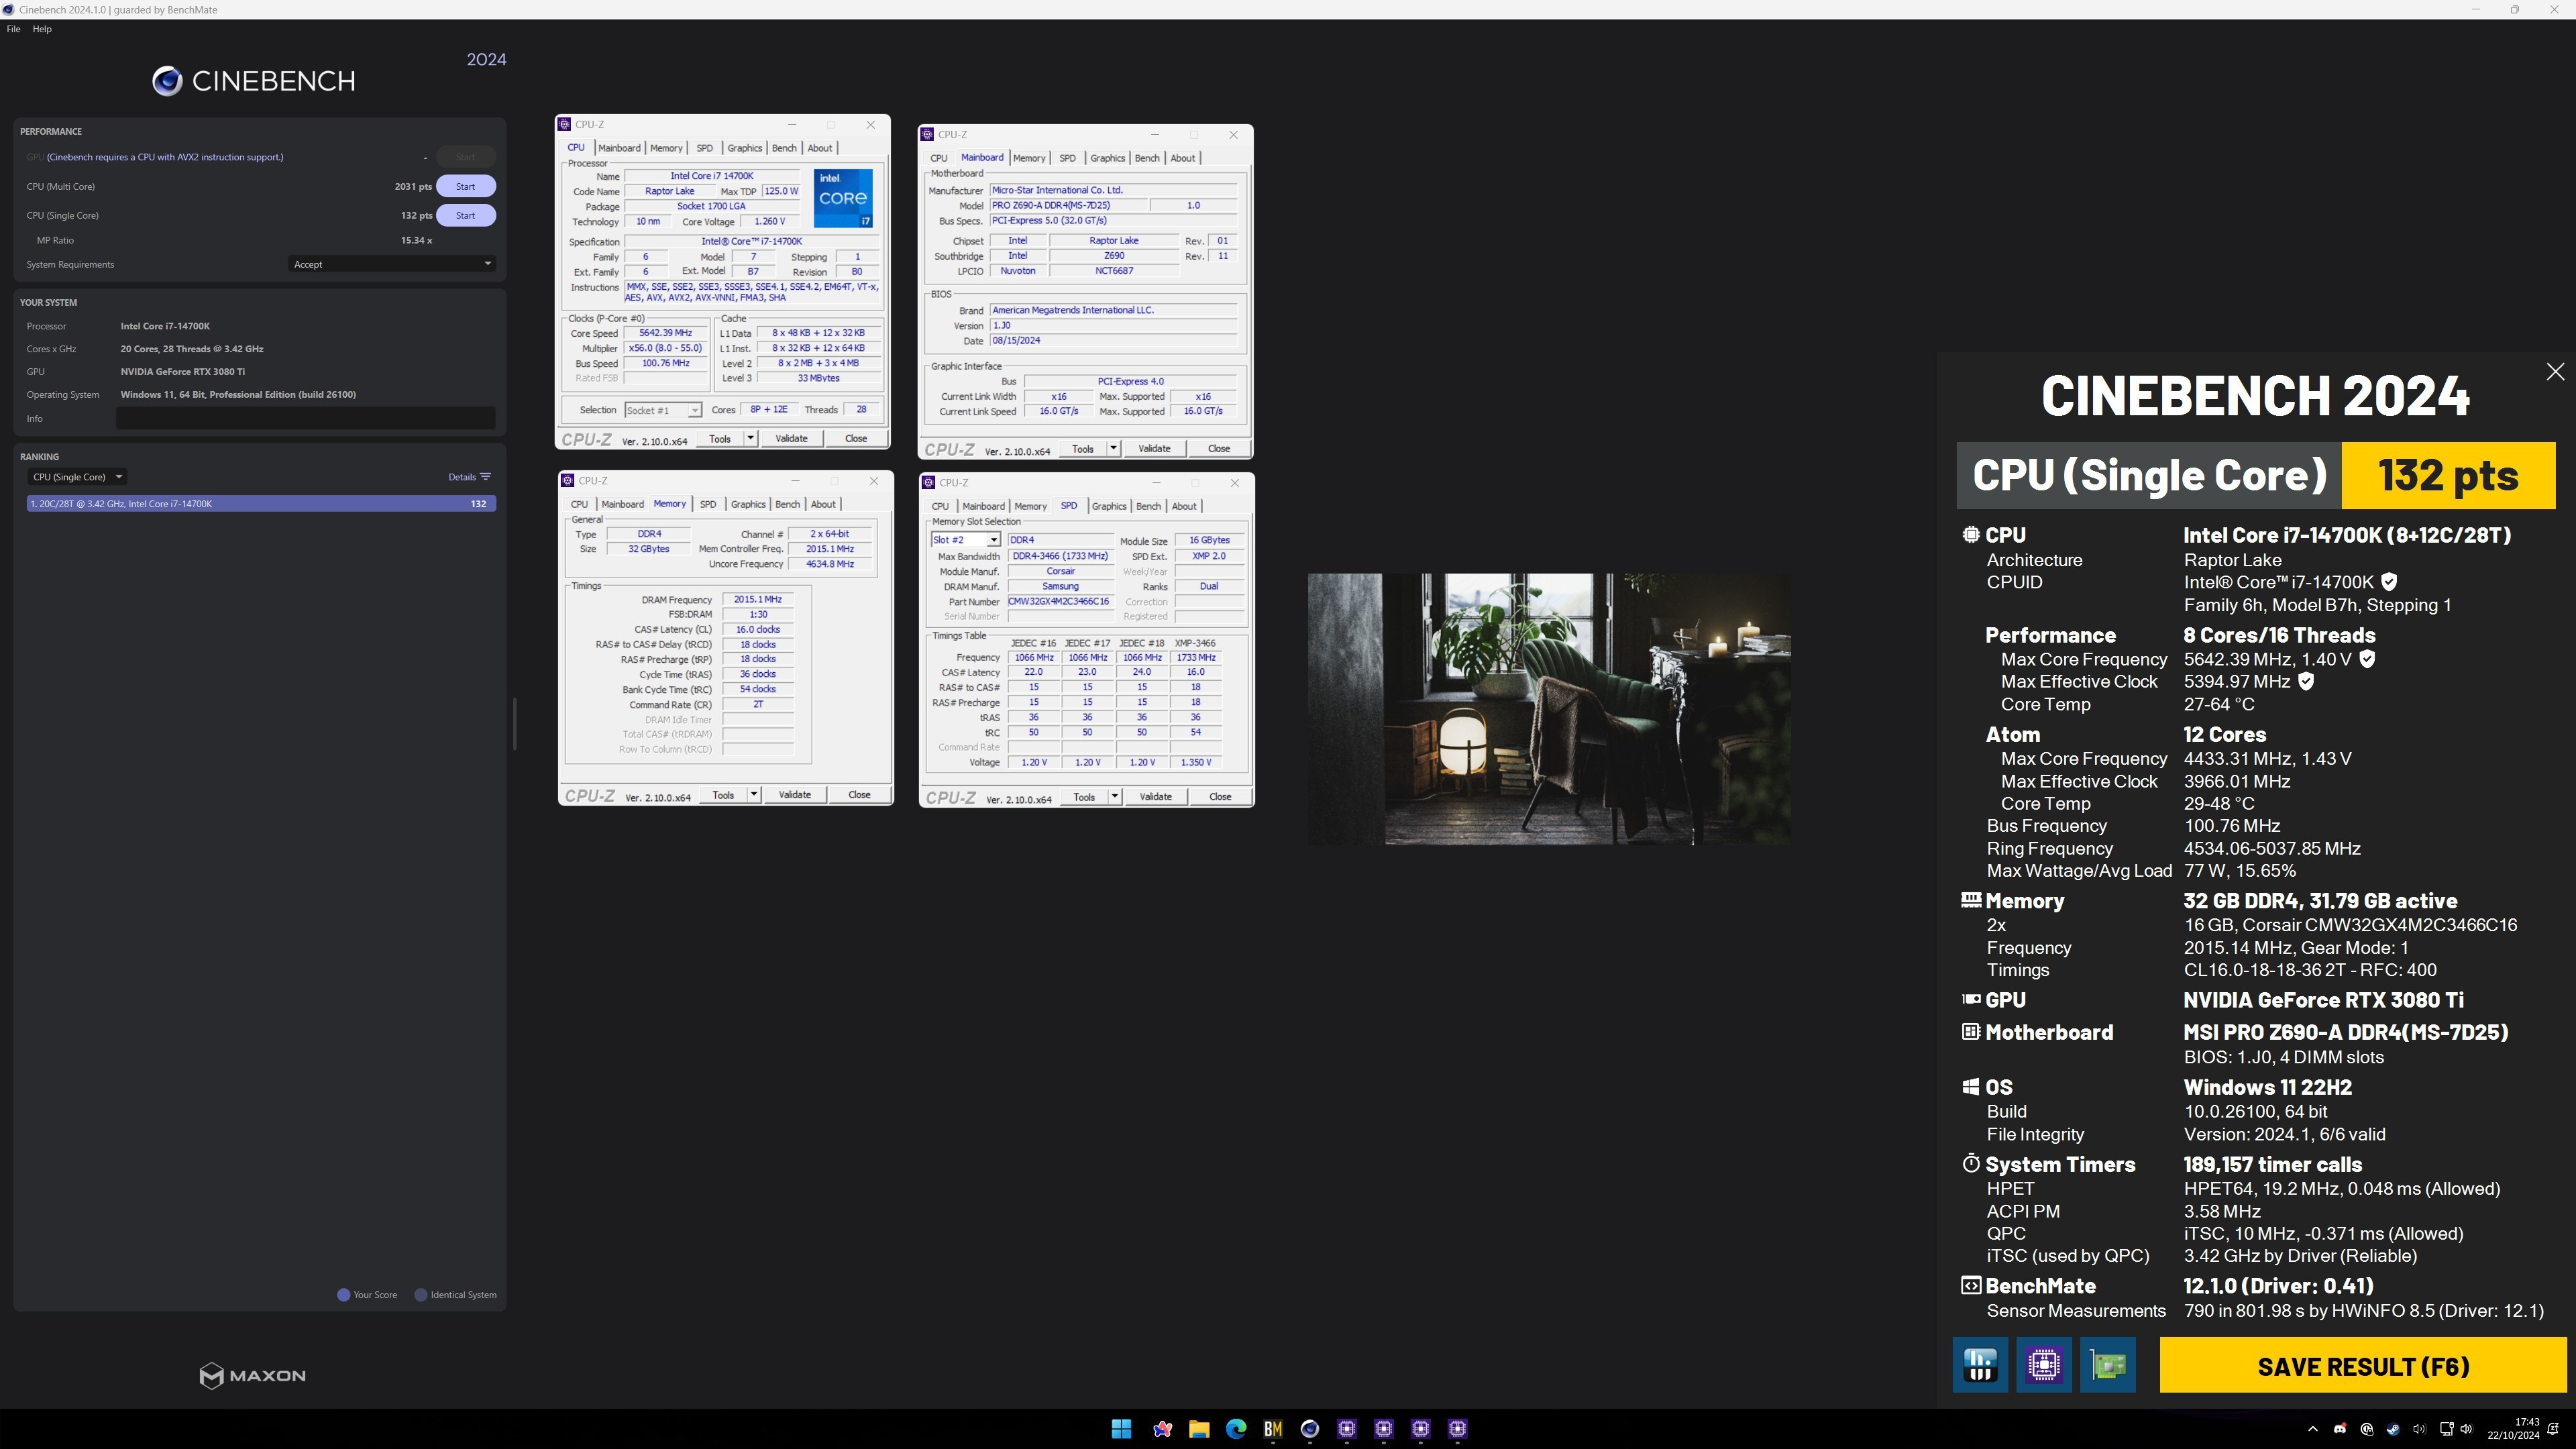Screen dimensions: 2576x1449
Task: Click Validate in the CPU-Z SPD window
Action: point(1155,797)
